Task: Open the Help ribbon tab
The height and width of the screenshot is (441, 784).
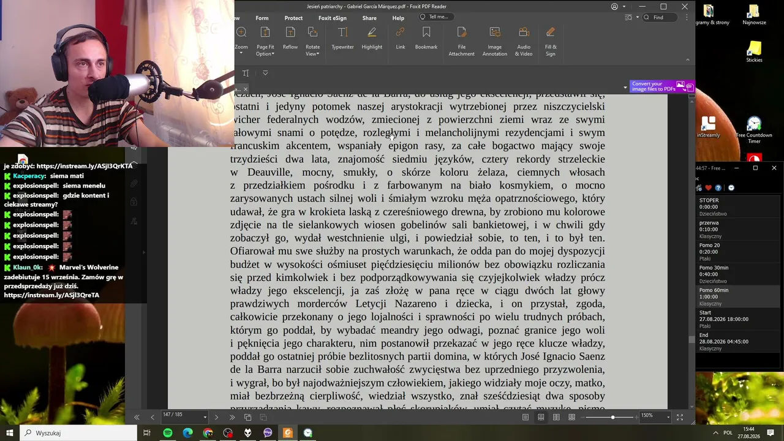Action: pos(398,18)
